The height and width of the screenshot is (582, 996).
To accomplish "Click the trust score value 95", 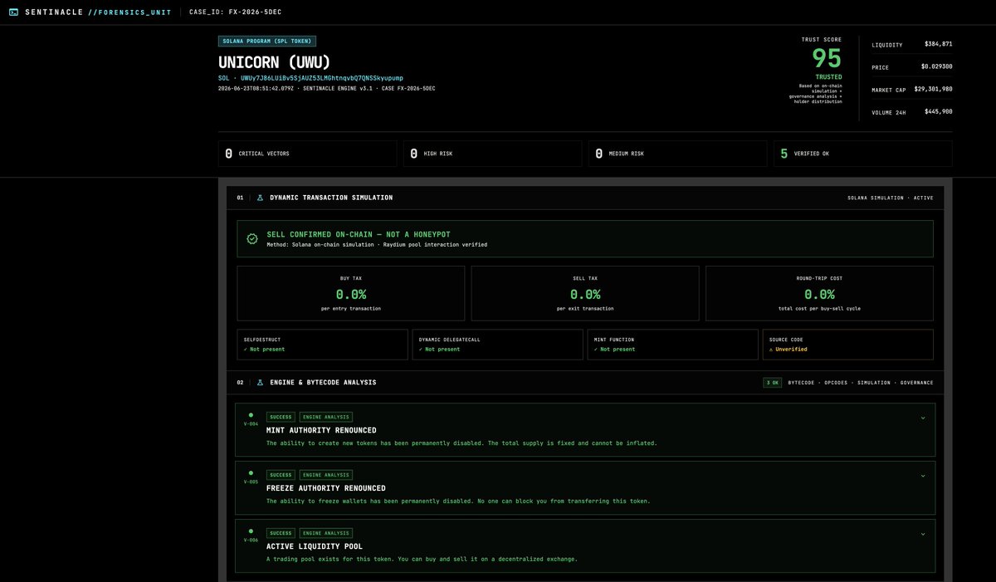I will (827, 59).
